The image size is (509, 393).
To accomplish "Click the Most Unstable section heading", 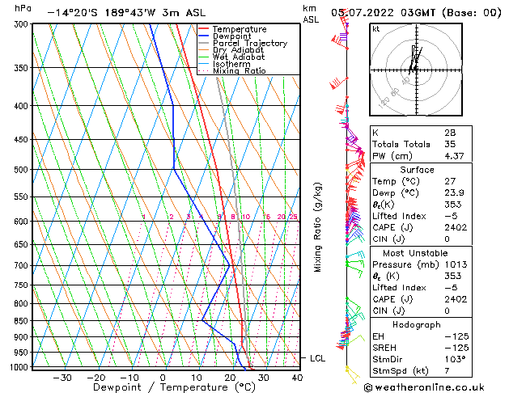I will tap(415, 253).
